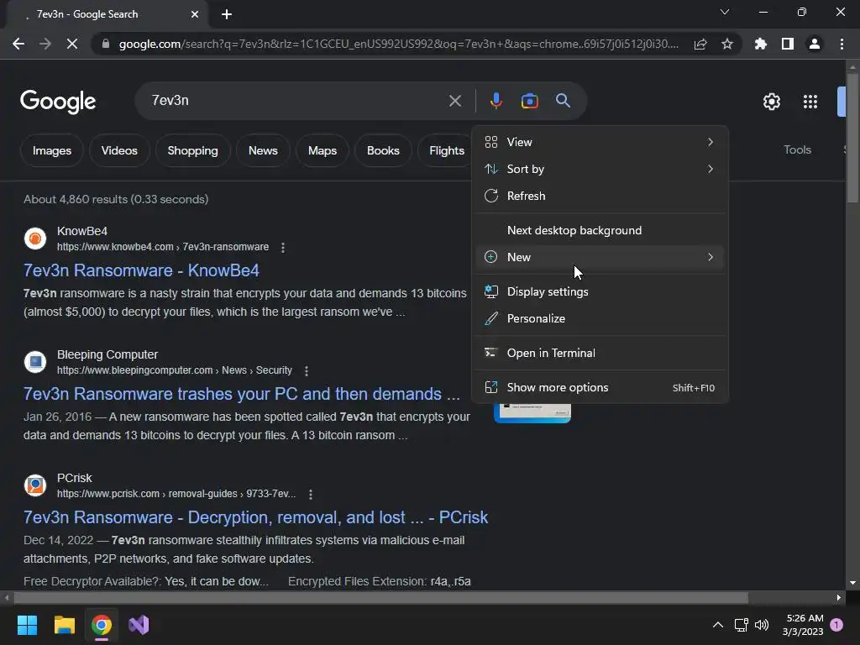Open the KnowBe4 result three-dot menu
This screenshot has width=860, height=645.
(283, 248)
